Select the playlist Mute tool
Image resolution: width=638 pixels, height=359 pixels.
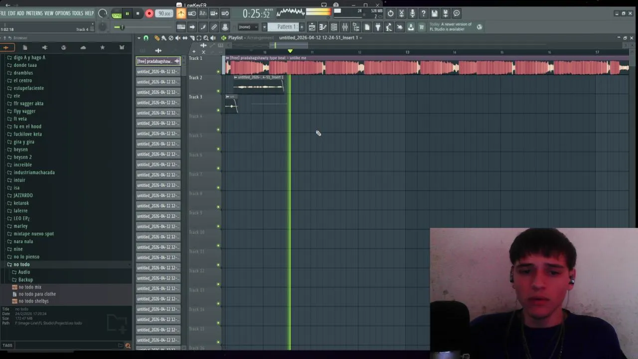click(177, 38)
